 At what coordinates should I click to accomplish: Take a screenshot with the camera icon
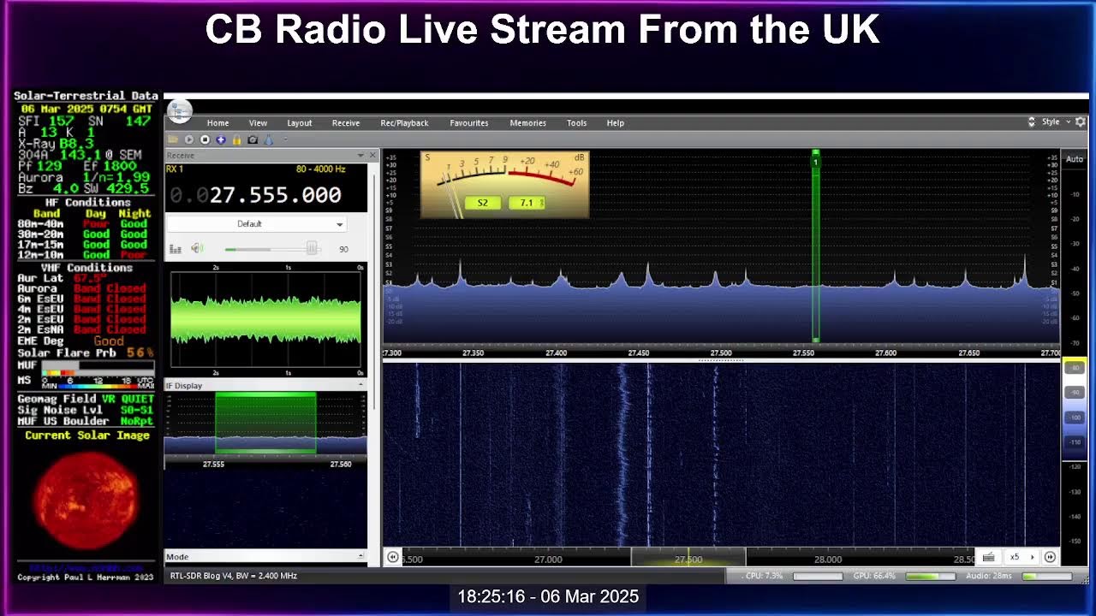(x=253, y=139)
